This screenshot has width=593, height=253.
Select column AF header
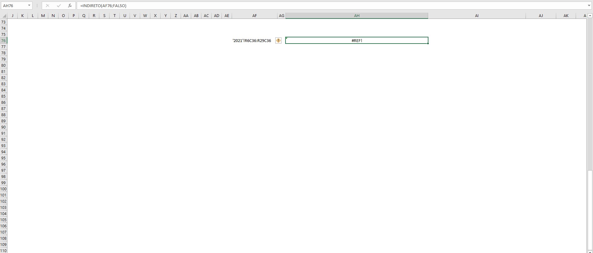(255, 16)
